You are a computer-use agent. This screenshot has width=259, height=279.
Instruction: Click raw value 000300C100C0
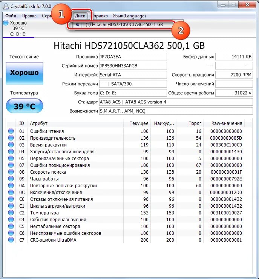point(226,145)
